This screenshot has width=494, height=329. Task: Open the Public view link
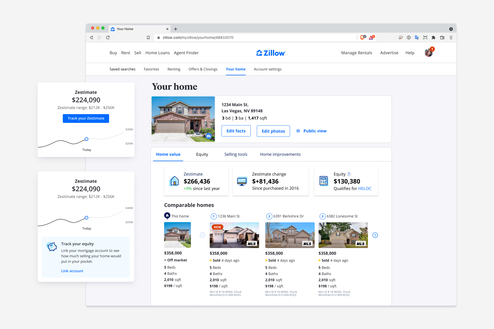[315, 131]
